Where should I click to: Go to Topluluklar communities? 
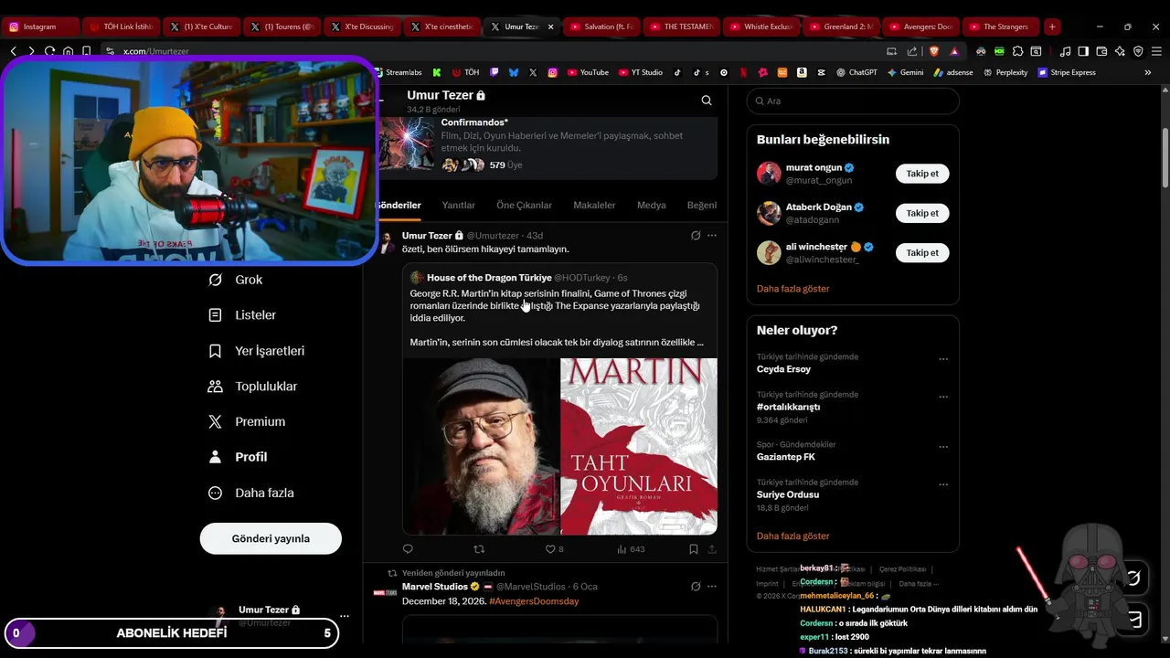(x=252, y=387)
